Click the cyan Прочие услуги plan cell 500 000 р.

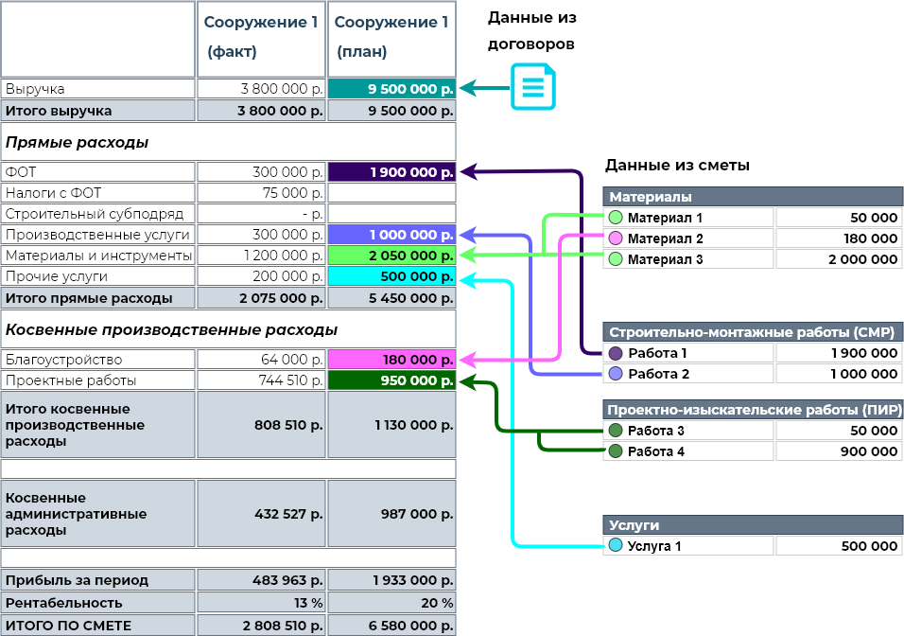point(392,276)
